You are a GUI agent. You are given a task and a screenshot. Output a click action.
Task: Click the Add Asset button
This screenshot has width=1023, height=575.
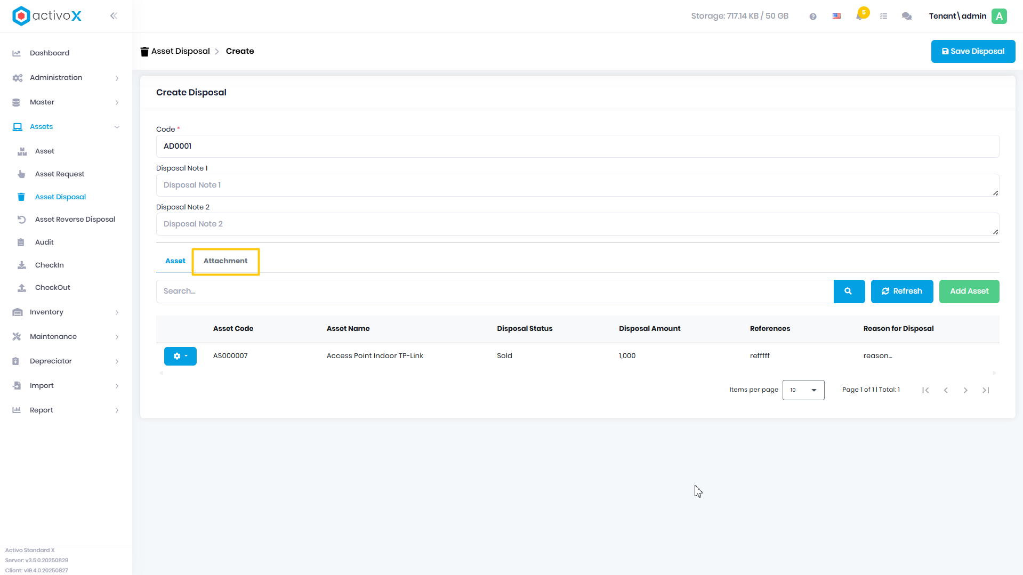click(x=969, y=291)
